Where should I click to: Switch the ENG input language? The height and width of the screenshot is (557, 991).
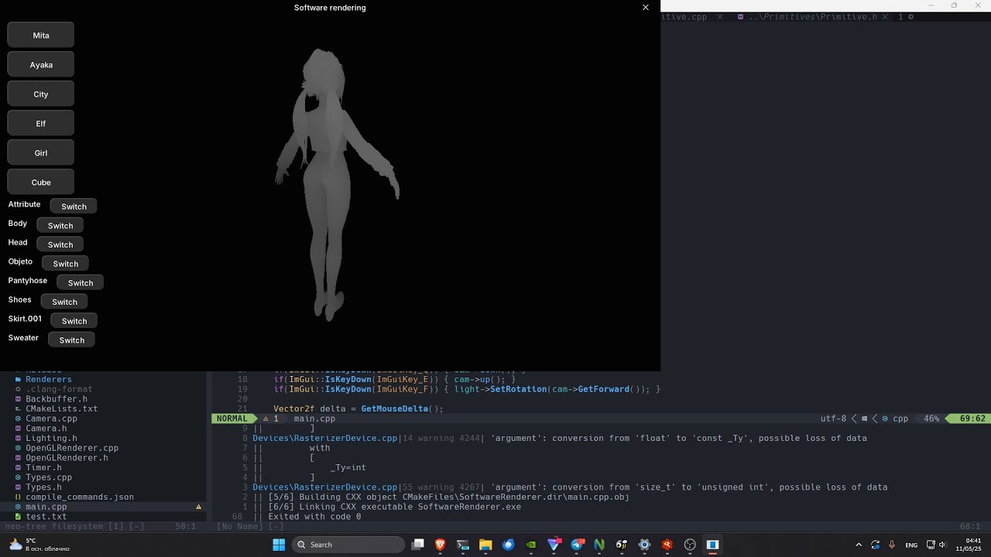point(911,545)
